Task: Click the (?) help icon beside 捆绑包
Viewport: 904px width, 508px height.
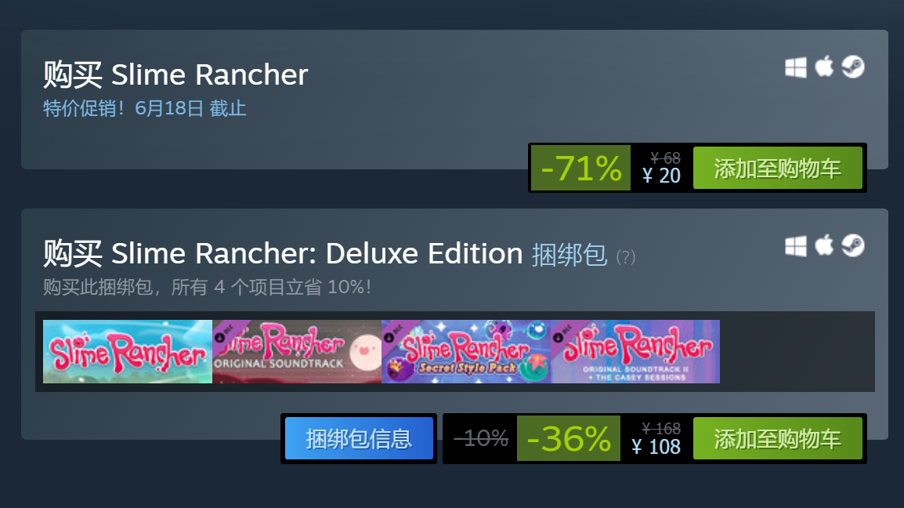Action: (x=626, y=257)
